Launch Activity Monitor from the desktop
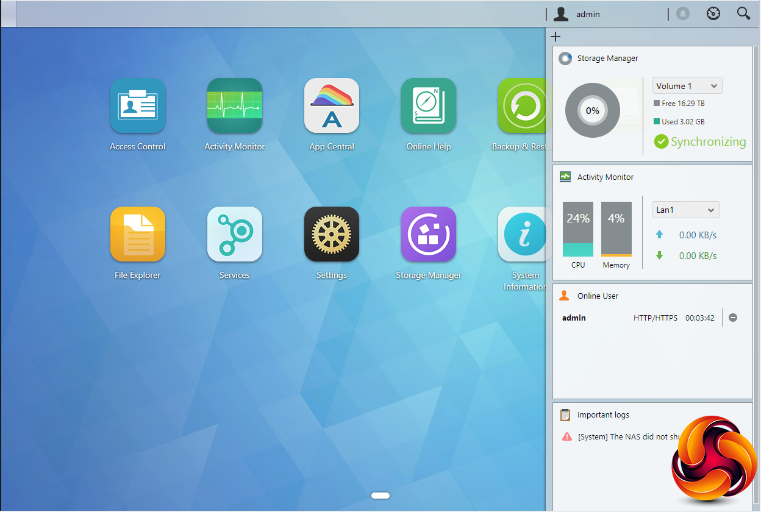 pyautogui.click(x=235, y=105)
